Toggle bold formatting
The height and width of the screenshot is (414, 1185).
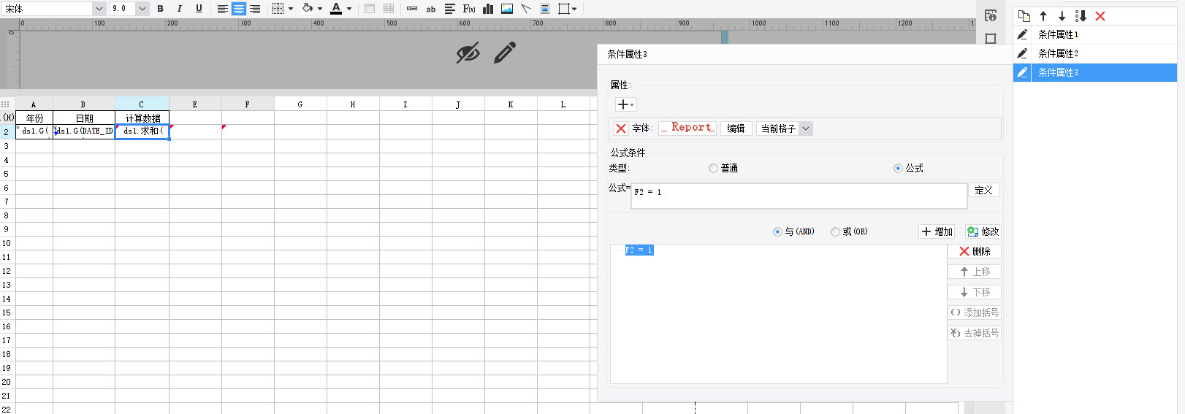(x=160, y=9)
